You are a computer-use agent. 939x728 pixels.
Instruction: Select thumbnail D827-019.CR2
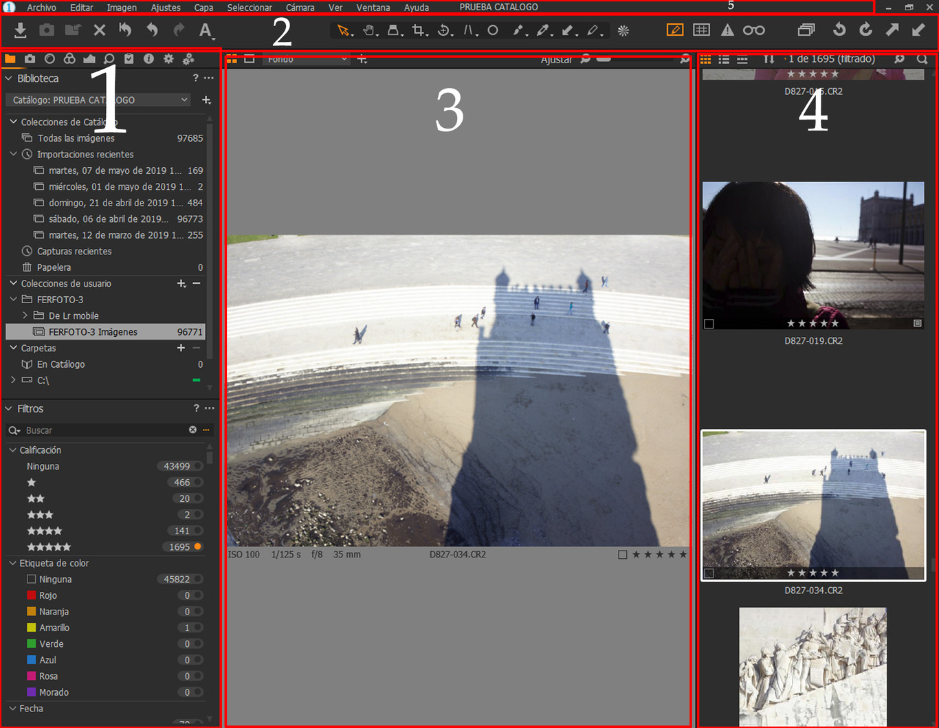tap(813, 255)
